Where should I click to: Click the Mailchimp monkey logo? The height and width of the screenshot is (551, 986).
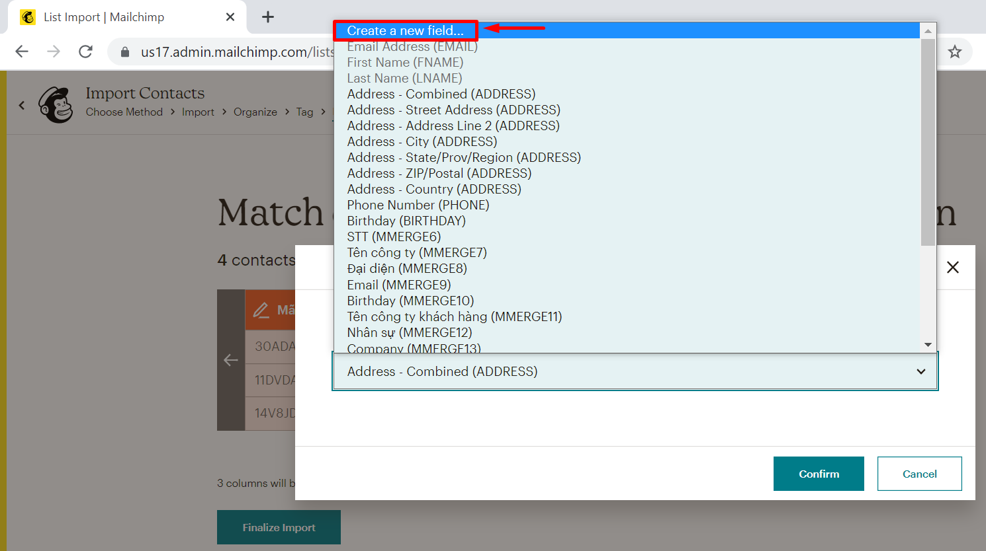[56, 105]
